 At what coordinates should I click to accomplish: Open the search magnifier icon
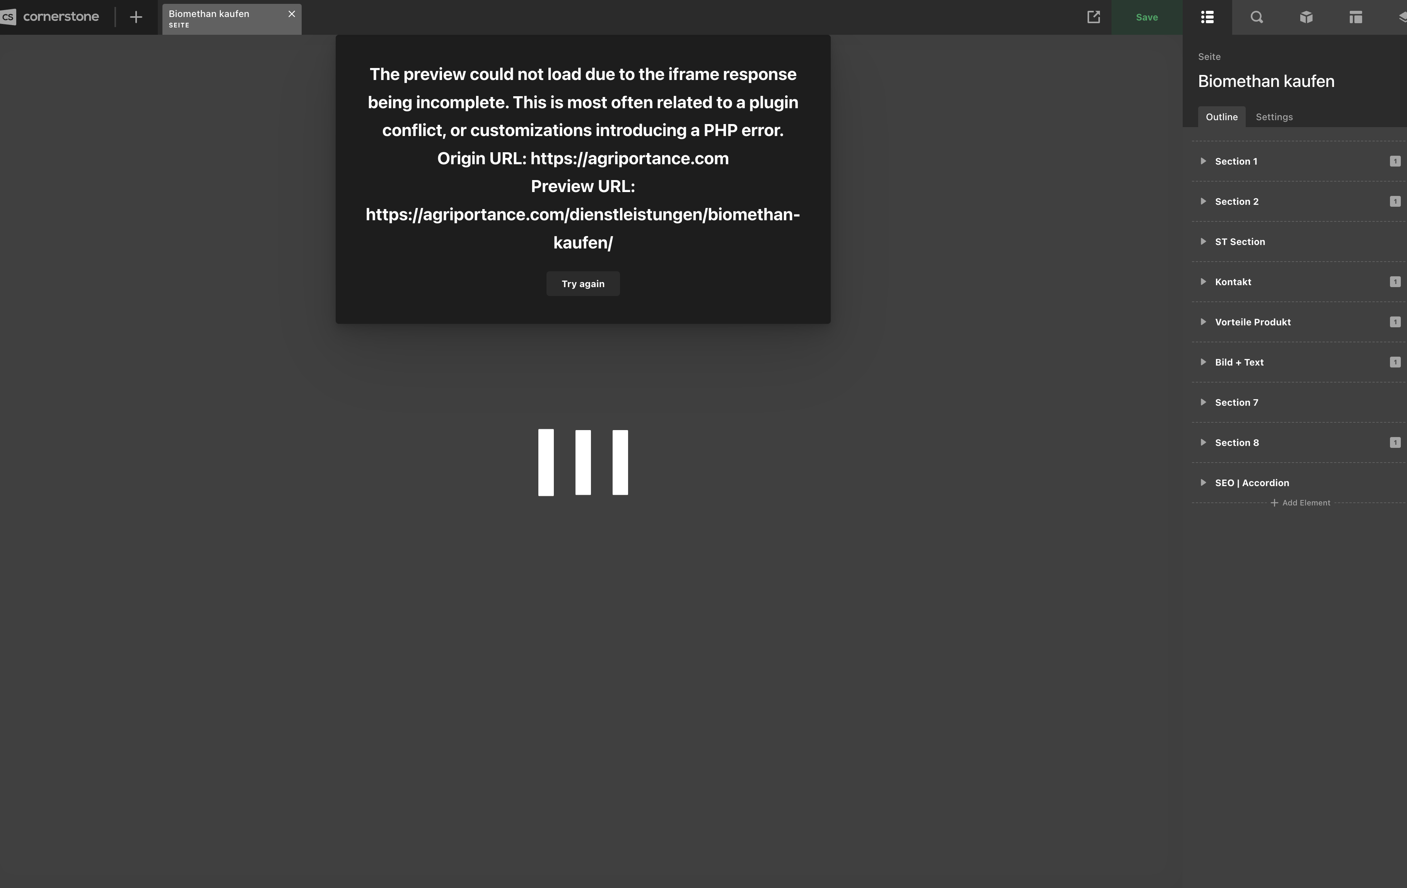tap(1256, 17)
